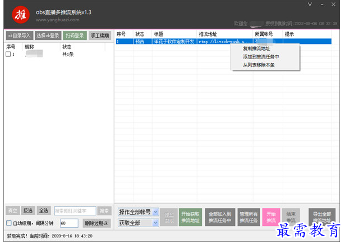Click the ck目录导入 button

(19, 35)
